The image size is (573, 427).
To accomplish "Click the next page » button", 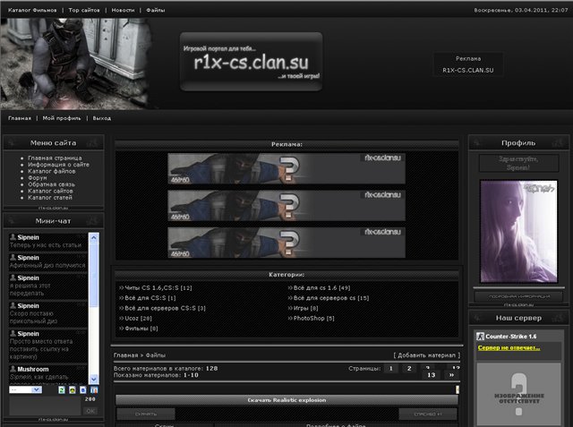I will click(x=451, y=375).
